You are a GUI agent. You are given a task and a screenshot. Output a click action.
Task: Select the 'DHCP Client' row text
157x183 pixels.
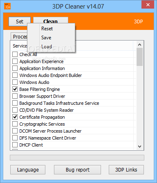click(x=31, y=145)
